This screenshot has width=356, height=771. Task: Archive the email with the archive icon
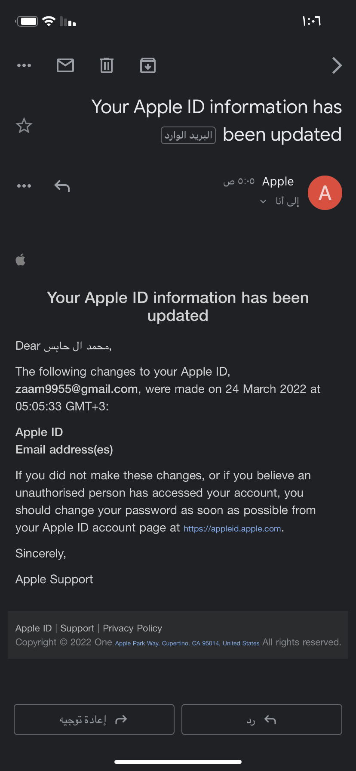pos(148,65)
